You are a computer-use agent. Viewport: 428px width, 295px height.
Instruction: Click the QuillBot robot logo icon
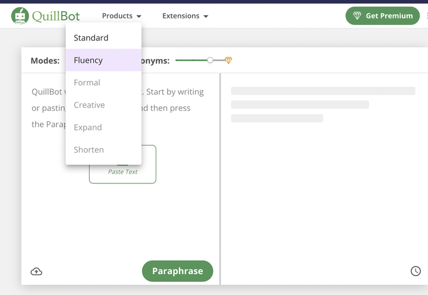[x=20, y=16]
